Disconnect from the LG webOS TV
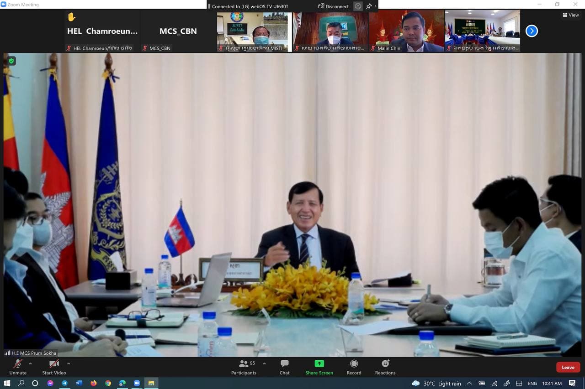The height and width of the screenshot is (389, 585). coord(333,6)
